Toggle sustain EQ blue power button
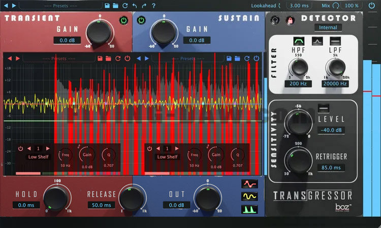Screen dimensions: 381x228 257,58
